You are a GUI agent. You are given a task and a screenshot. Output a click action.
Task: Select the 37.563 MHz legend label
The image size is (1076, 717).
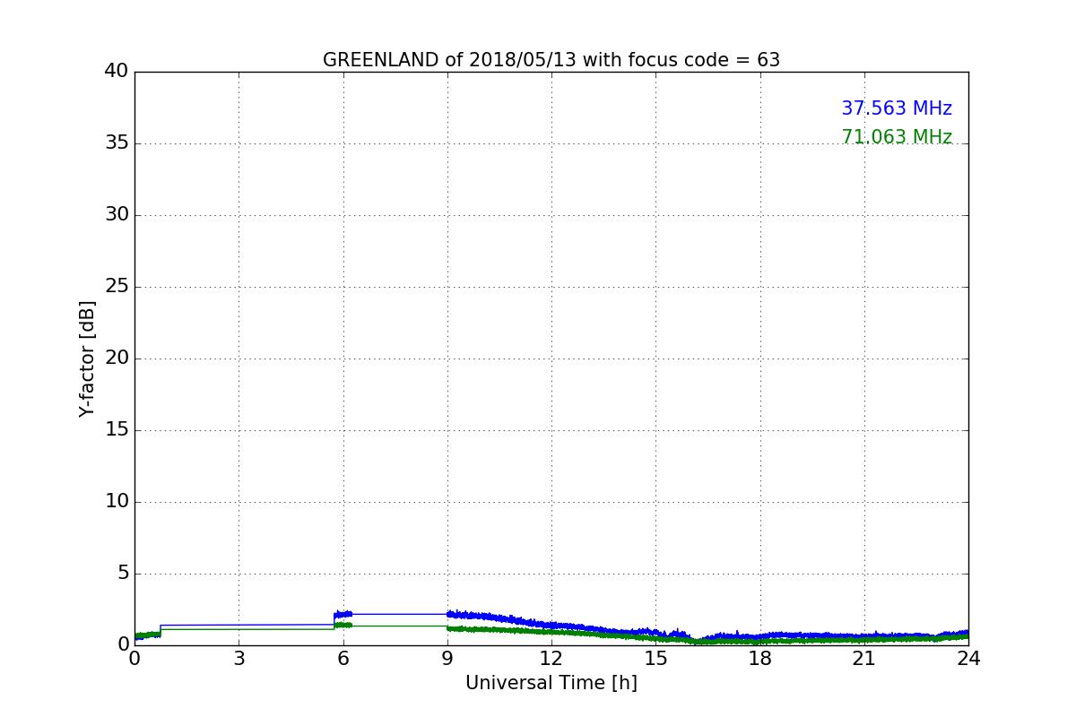[x=897, y=108]
